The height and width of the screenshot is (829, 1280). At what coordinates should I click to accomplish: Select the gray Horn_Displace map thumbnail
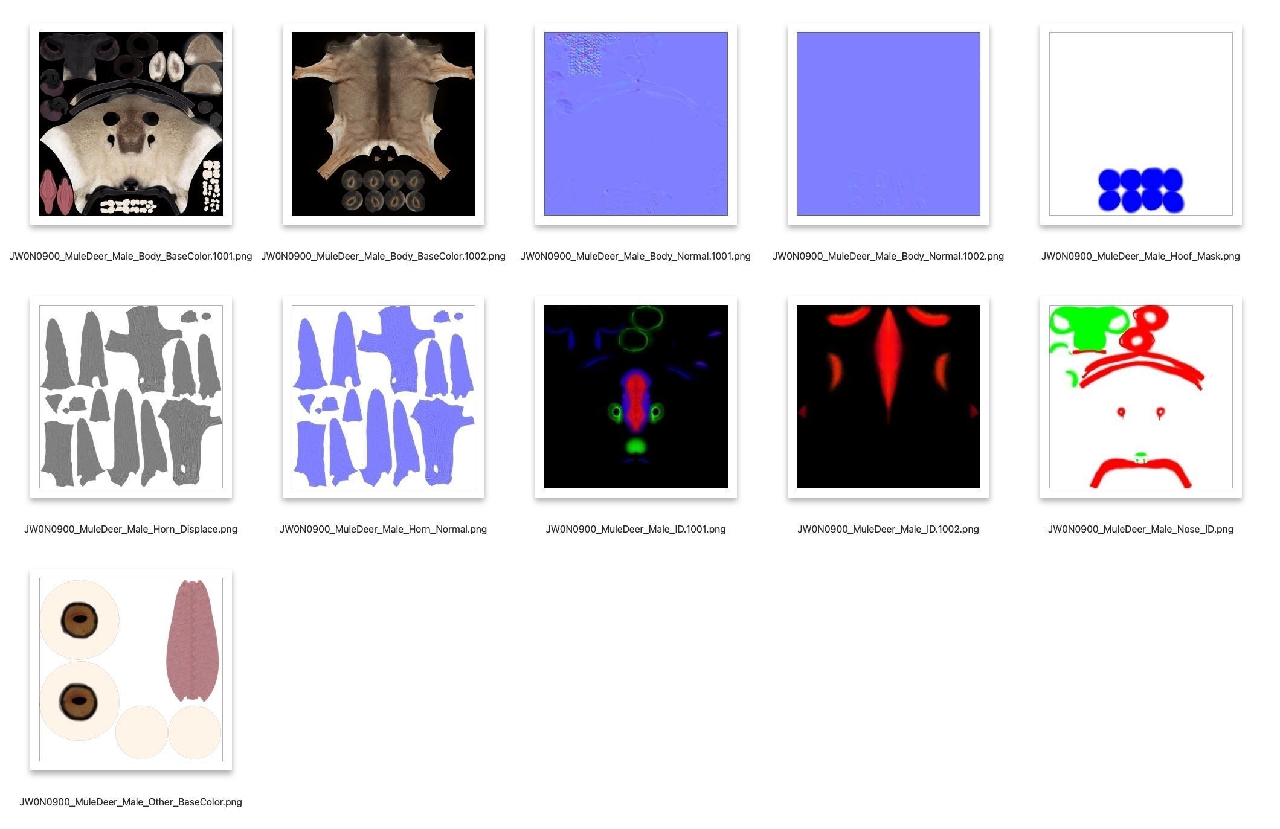tap(130, 397)
